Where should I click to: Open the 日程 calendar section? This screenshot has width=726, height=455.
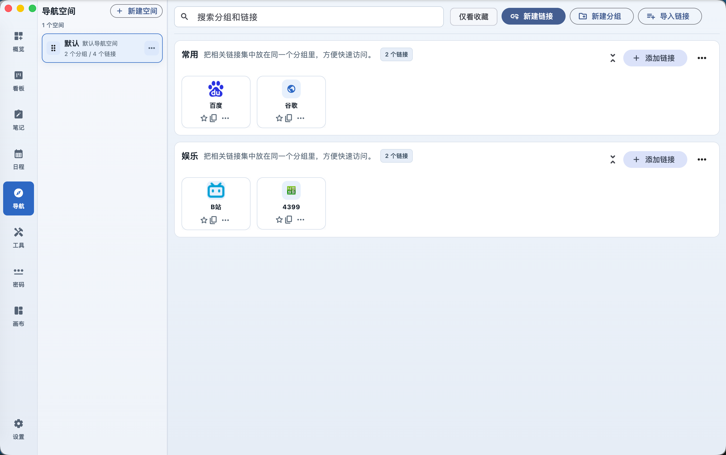[18, 159]
